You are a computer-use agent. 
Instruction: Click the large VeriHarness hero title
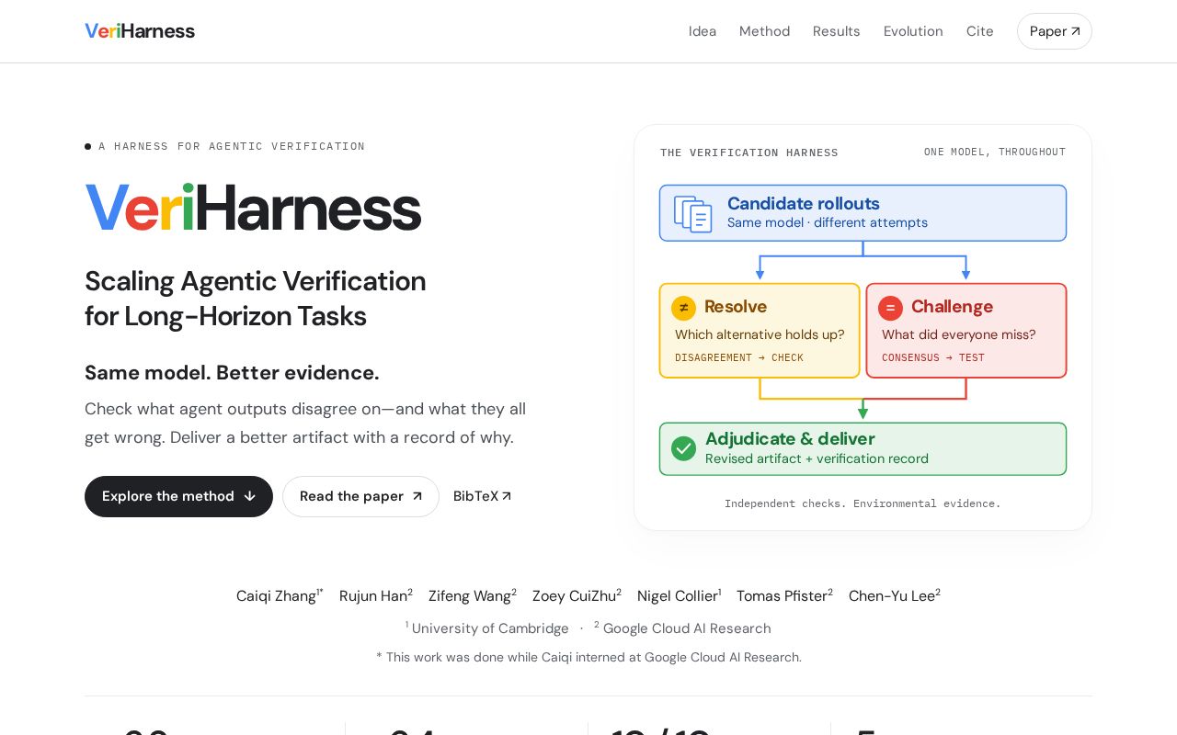tap(253, 208)
